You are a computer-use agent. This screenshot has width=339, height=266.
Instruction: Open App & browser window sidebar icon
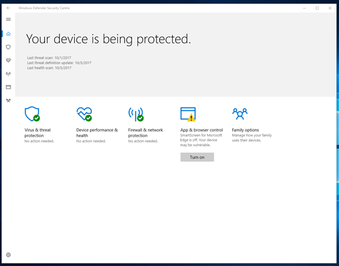pos(8,87)
